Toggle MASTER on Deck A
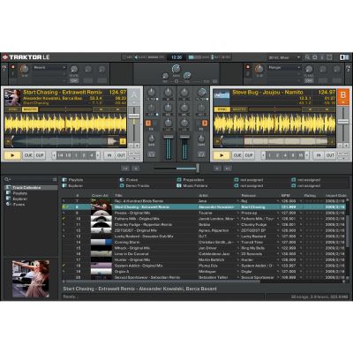Image resolution: width=353 pixels, height=353 pixels. point(30,109)
